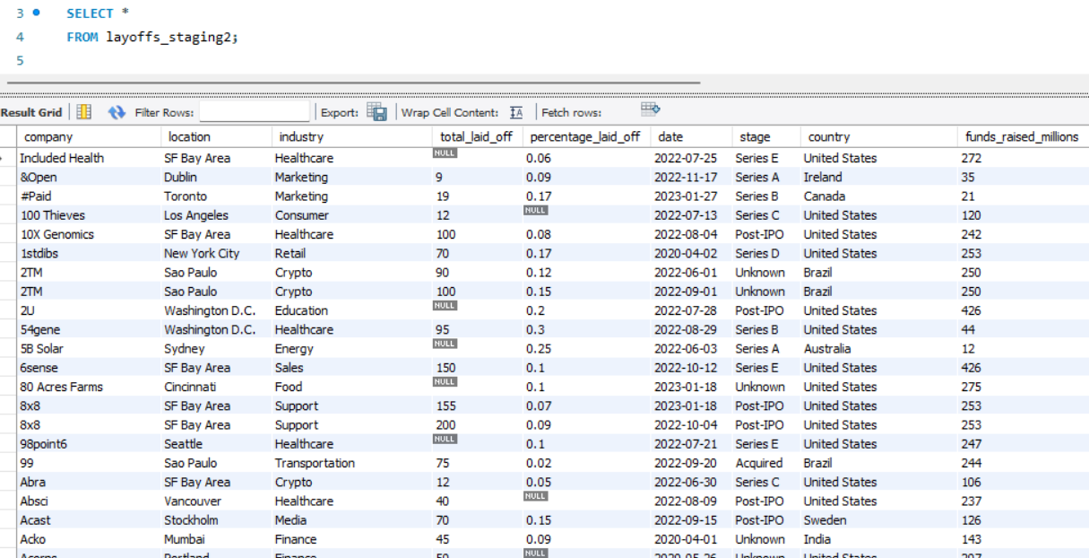Select the '54gene' company cell
The height and width of the screenshot is (558, 1089).
point(89,330)
